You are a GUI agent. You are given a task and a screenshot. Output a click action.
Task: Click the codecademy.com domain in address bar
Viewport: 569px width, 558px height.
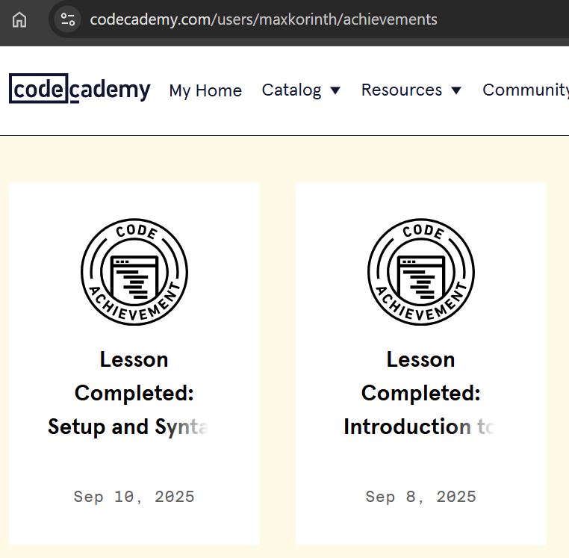(x=149, y=19)
